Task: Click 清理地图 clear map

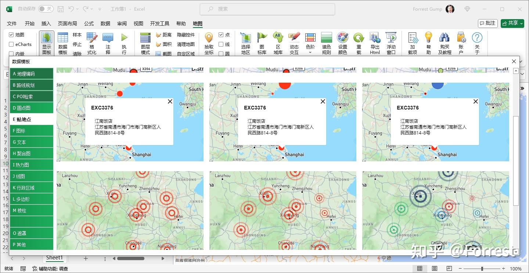Action: coord(186,44)
